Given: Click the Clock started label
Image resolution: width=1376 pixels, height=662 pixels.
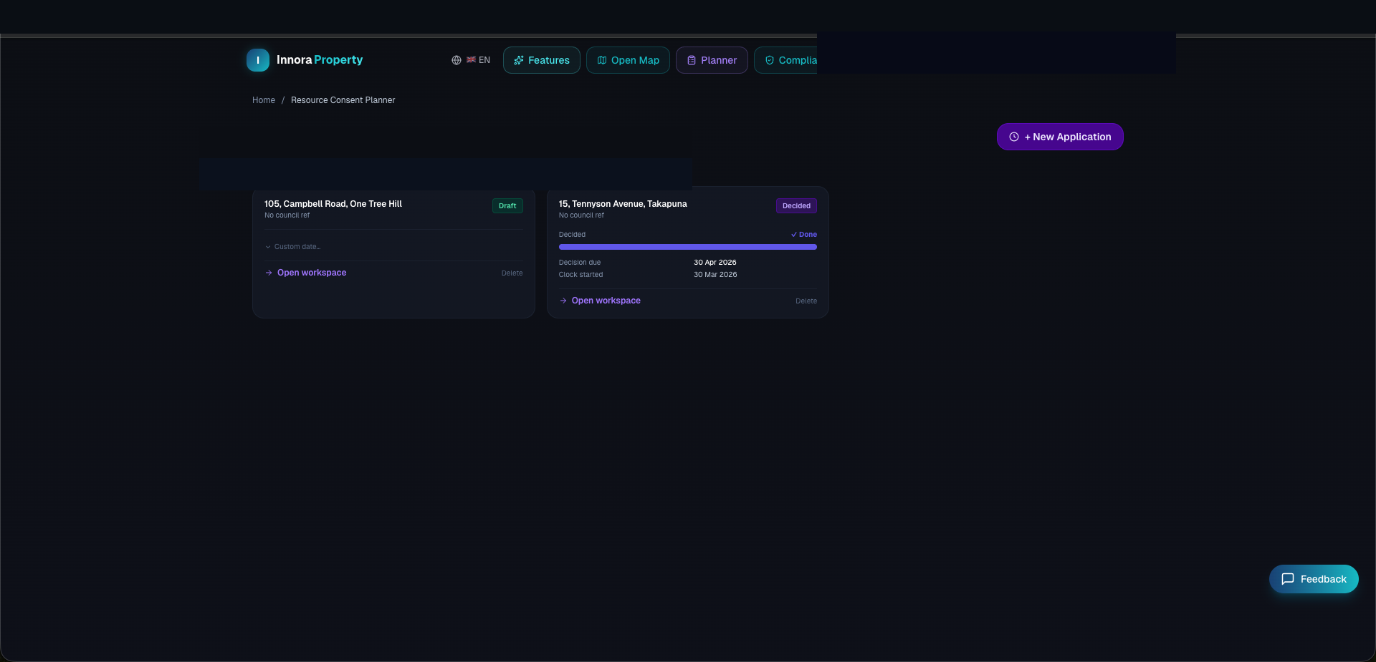Looking at the screenshot, I should coord(580,275).
